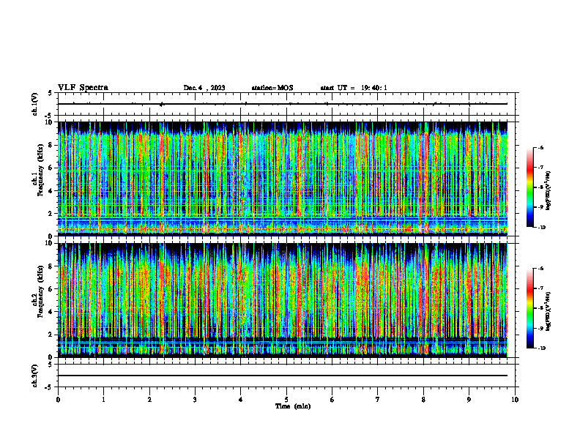Select the ch.2 color bar log(PSD) label

549,311
